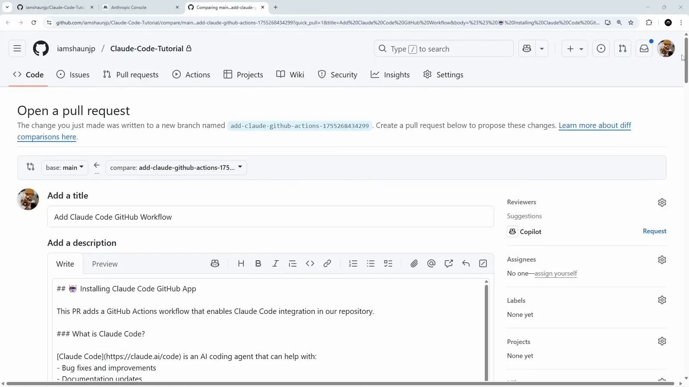Insert a quote block
The width and height of the screenshot is (689, 387).
293,264
